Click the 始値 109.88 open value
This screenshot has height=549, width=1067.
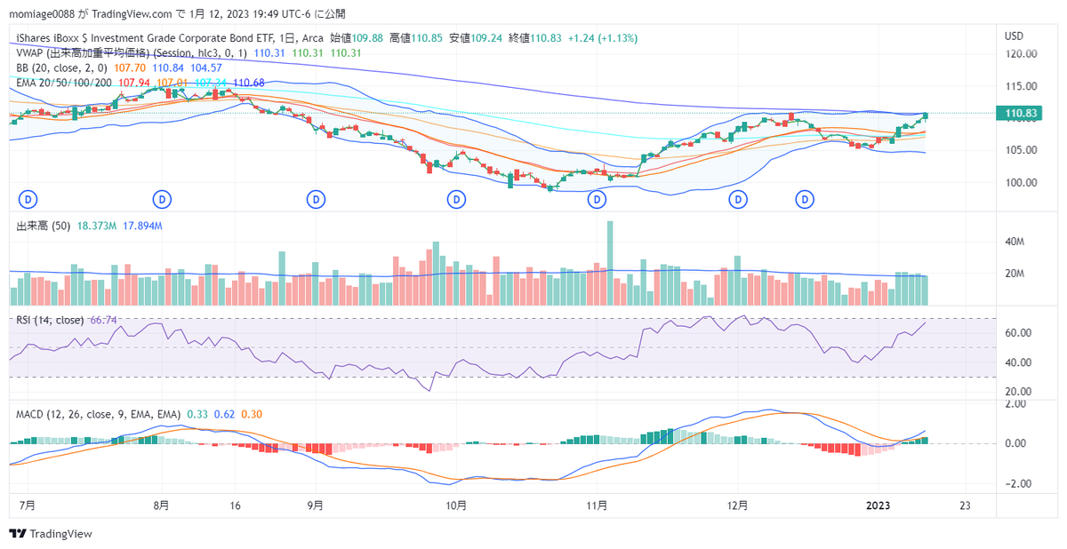coord(357,38)
